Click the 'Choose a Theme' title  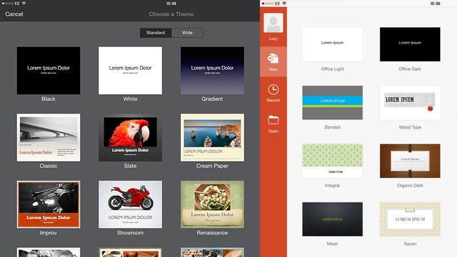pyautogui.click(x=171, y=14)
